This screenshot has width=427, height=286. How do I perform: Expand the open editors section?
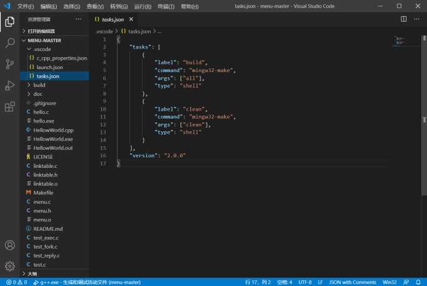(55, 31)
